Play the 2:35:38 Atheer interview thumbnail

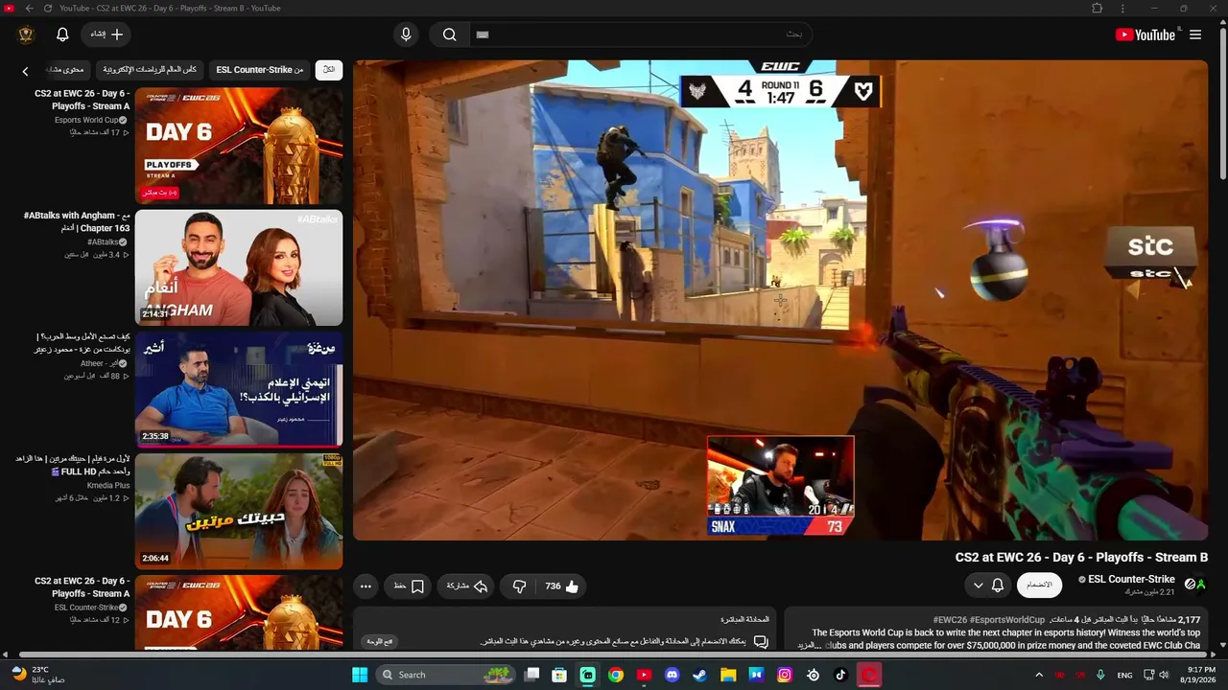pyautogui.click(x=239, y=389)
